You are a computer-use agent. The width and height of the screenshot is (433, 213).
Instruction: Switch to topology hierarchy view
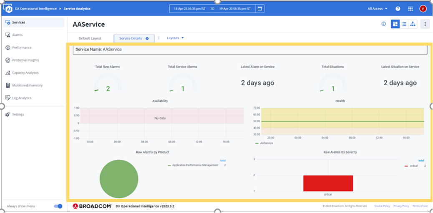pos(413,24)
